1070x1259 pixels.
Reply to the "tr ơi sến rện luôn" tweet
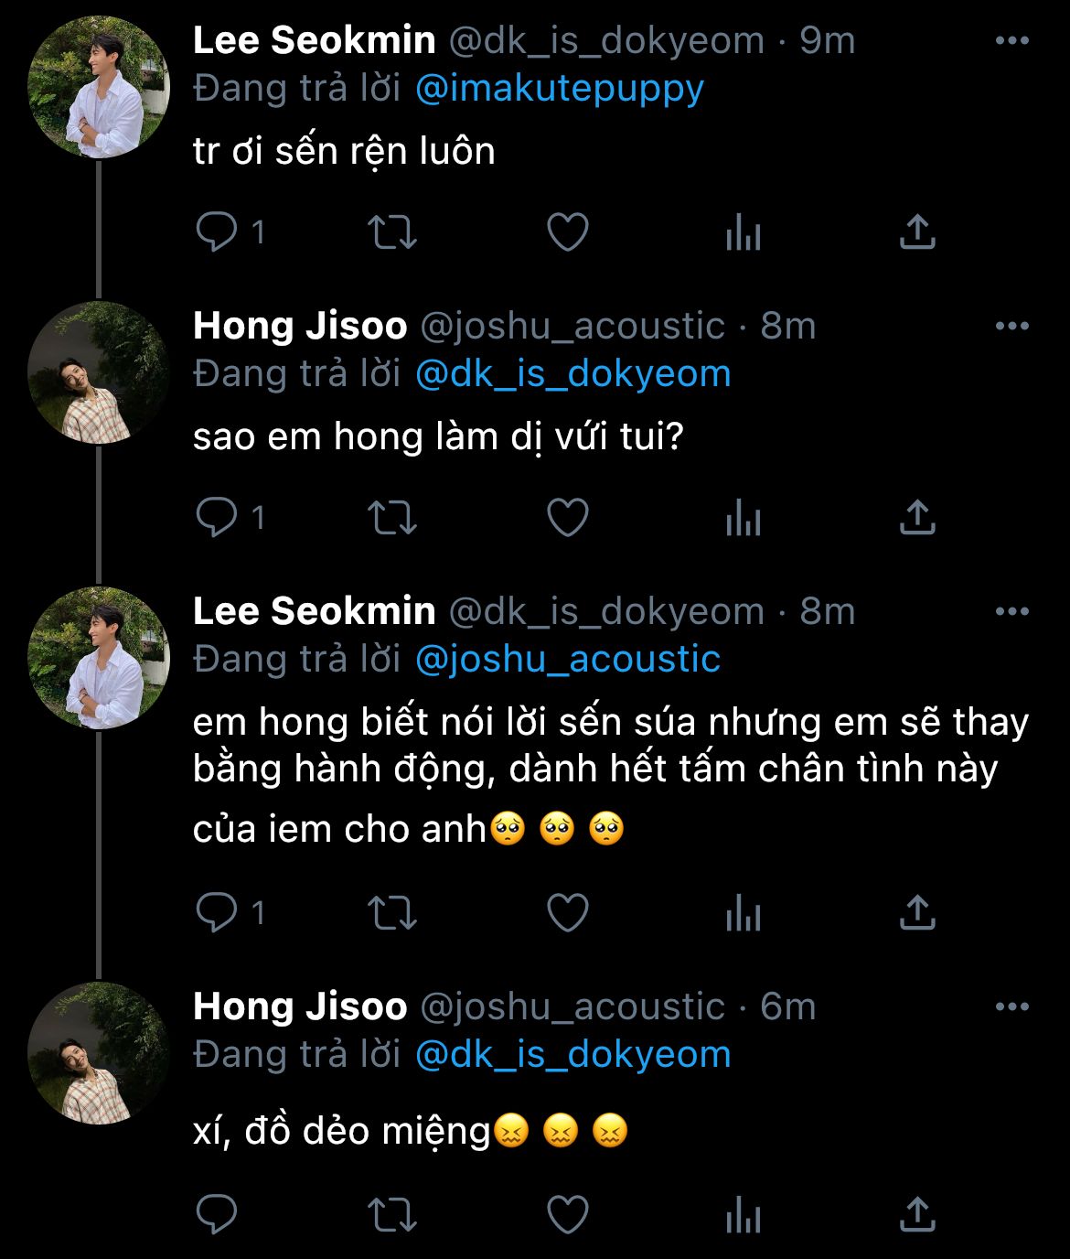point(218,232)
